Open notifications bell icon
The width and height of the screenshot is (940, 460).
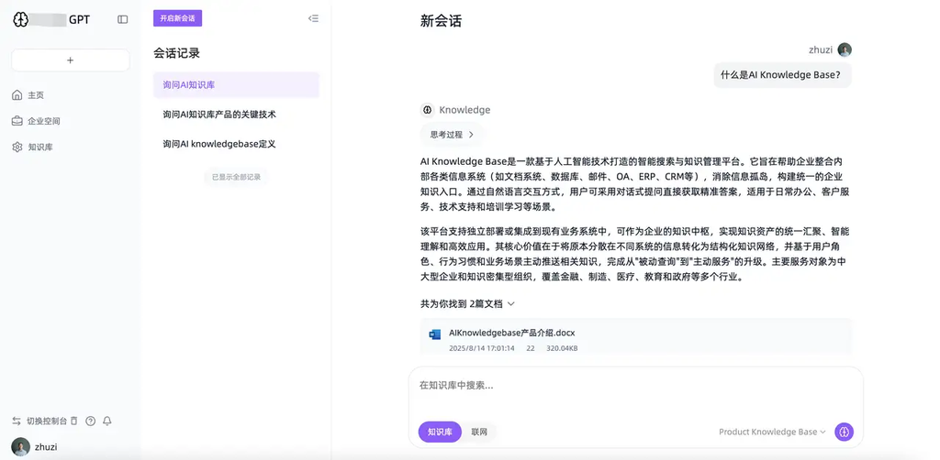[x=106, y=422]
